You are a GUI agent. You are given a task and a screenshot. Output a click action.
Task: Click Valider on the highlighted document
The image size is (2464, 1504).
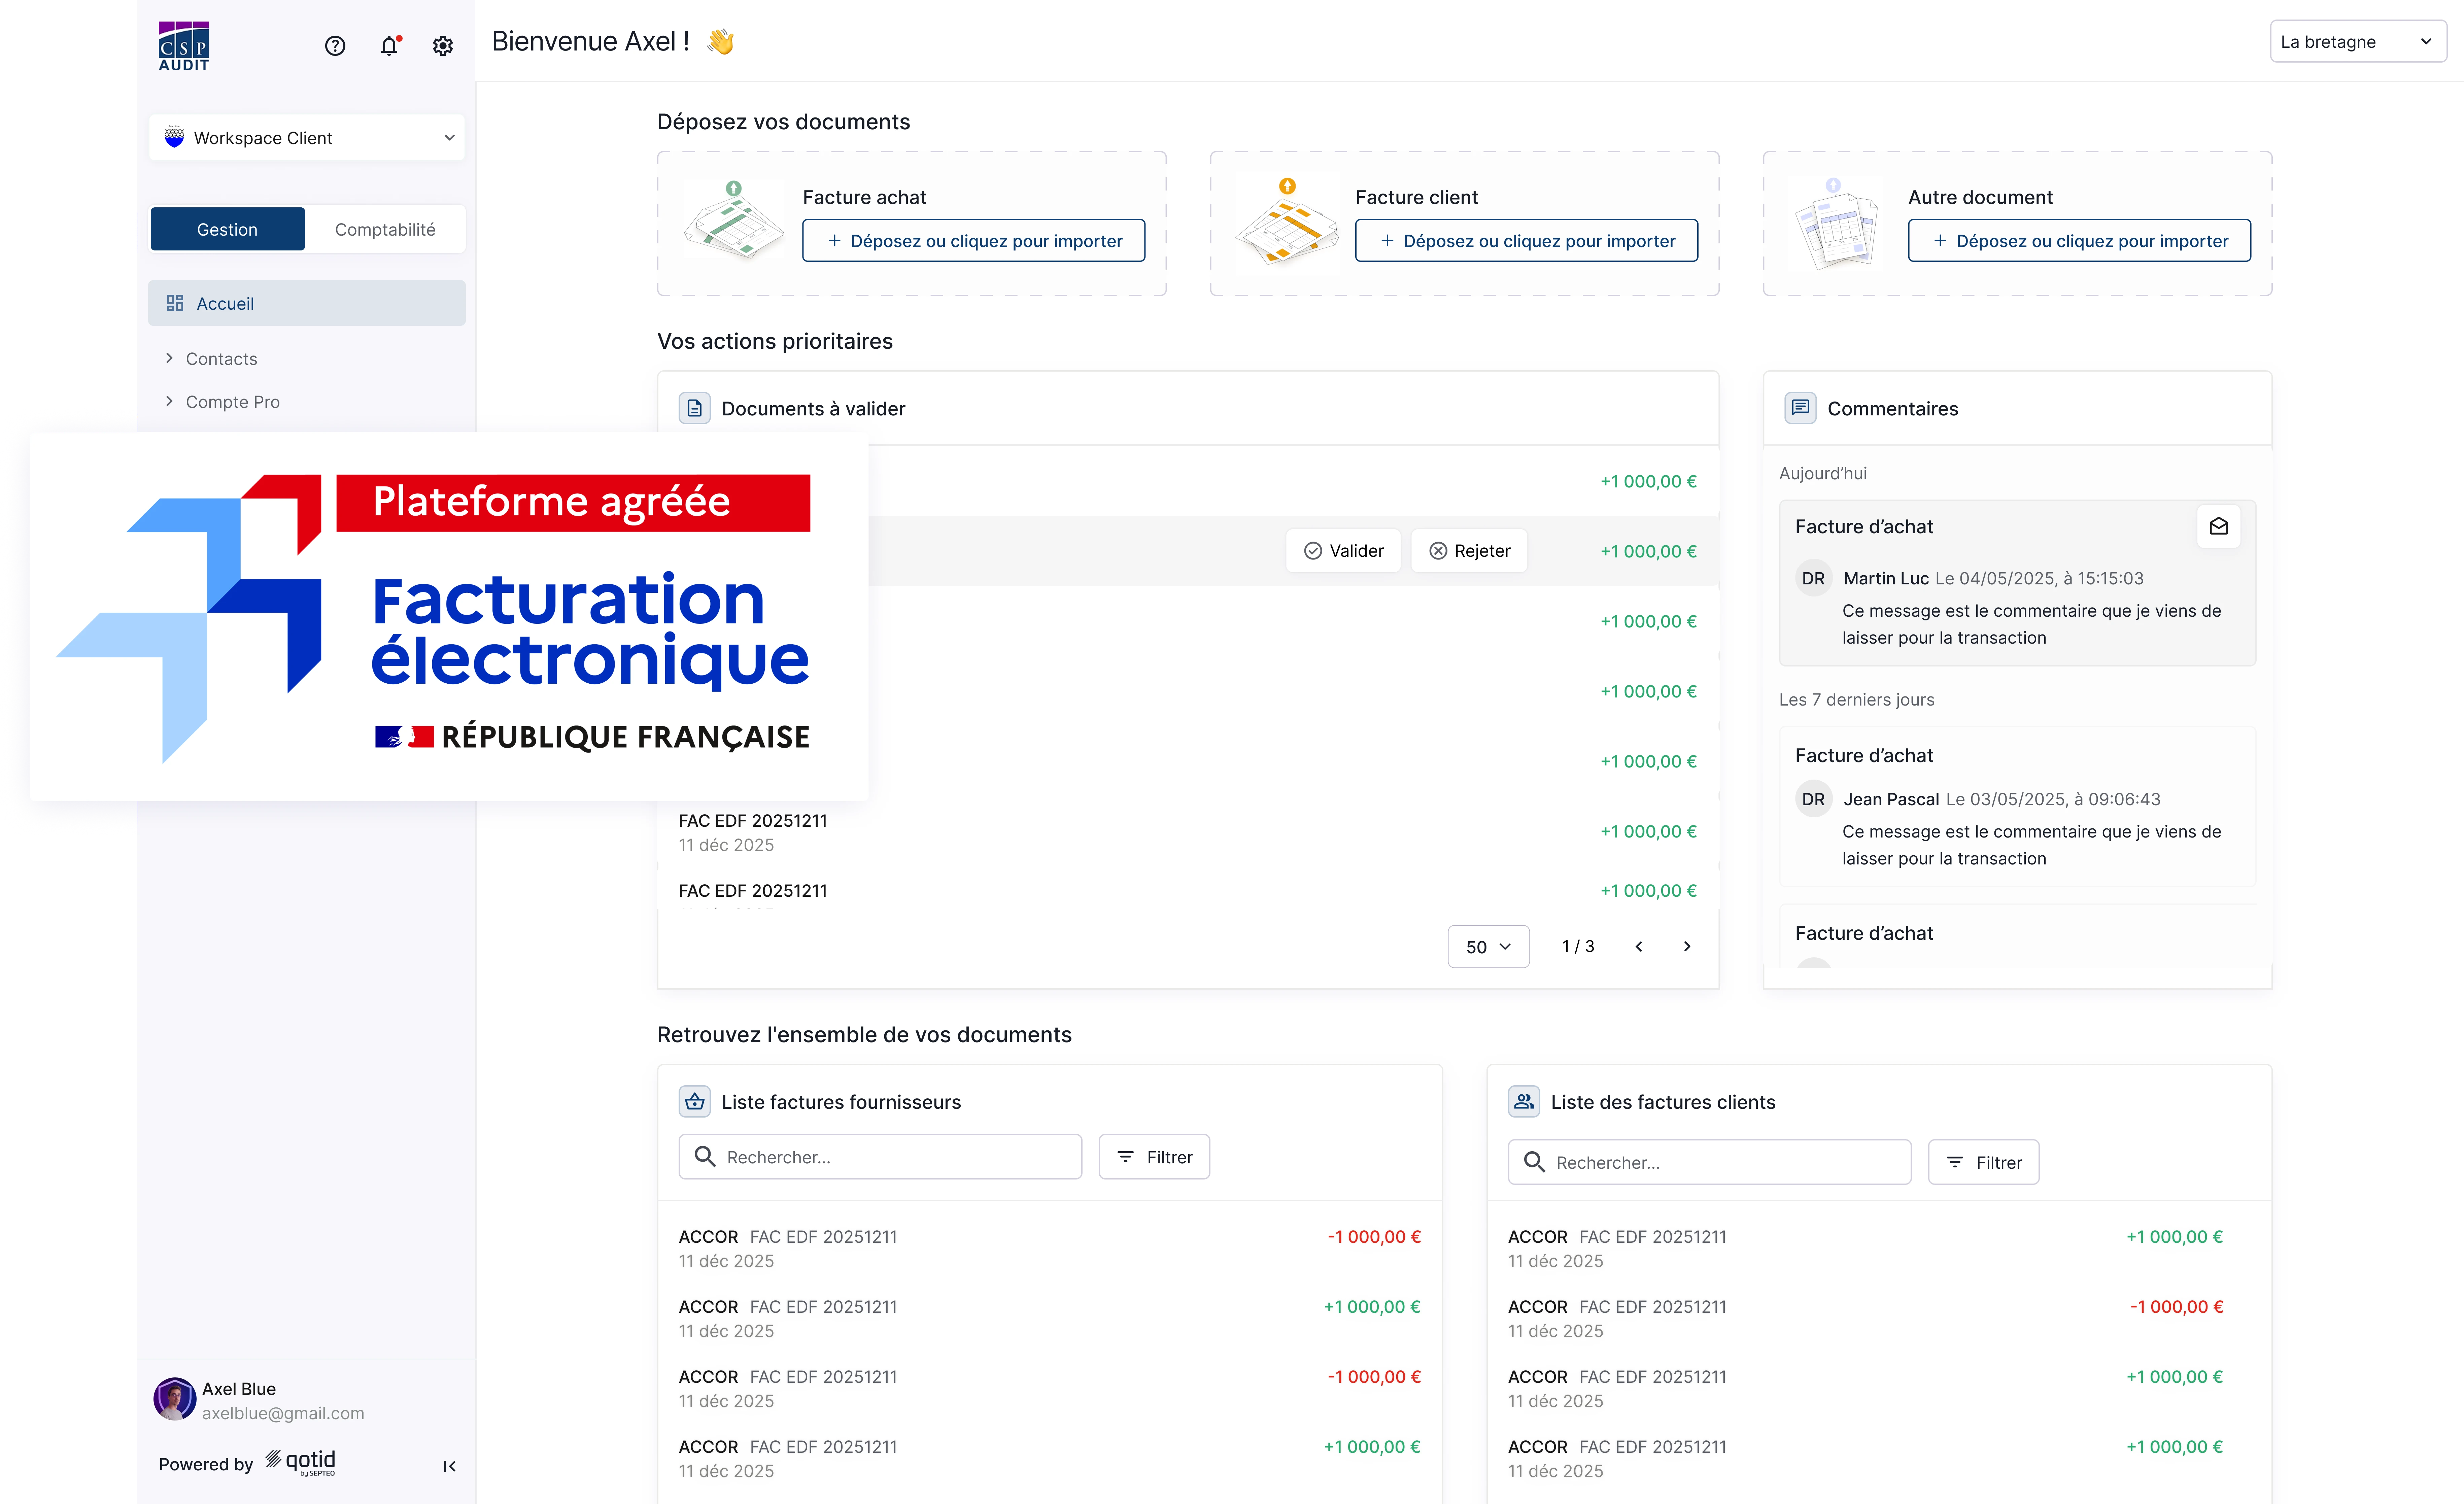tap(1343, 551)
